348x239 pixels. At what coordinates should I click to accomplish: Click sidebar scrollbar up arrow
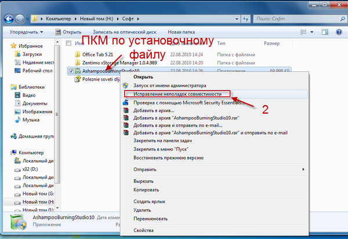[x=57, y=42]
